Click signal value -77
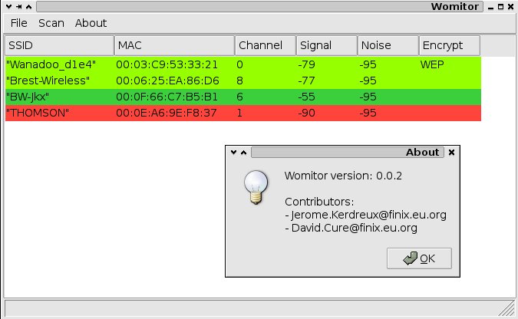Screen dimensions: 518x319 (x=306, y=81)
